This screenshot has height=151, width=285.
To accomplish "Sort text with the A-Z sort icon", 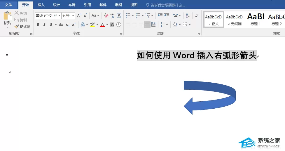I will 188,15.
